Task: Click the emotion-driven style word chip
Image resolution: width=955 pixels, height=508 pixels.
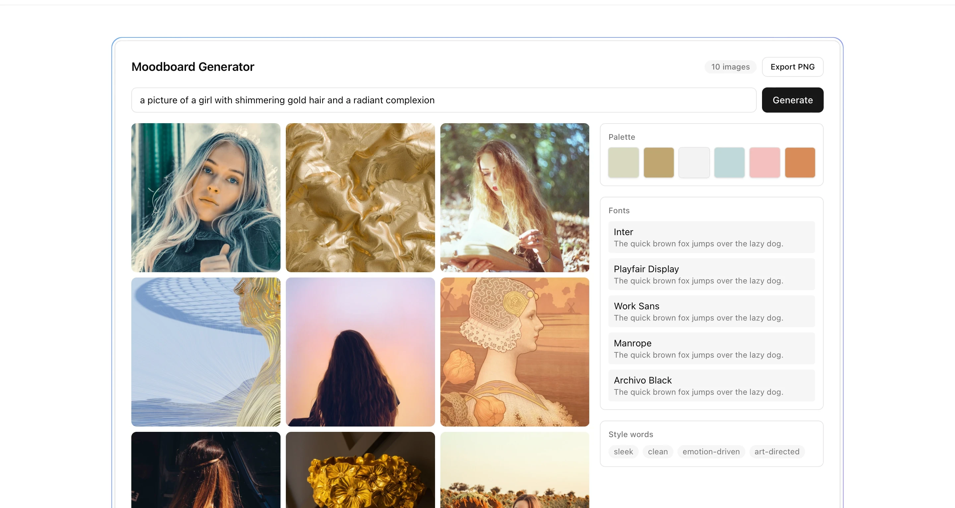Action: coord(711,451)
